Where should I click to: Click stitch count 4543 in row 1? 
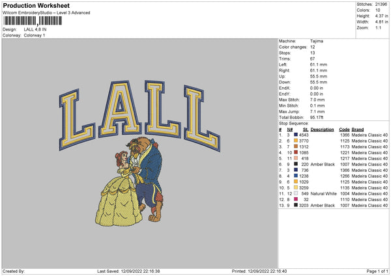coord(304,135)
